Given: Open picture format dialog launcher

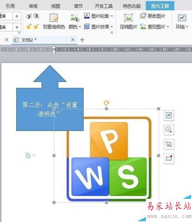Looking at the screenshot, I should 112,33.
